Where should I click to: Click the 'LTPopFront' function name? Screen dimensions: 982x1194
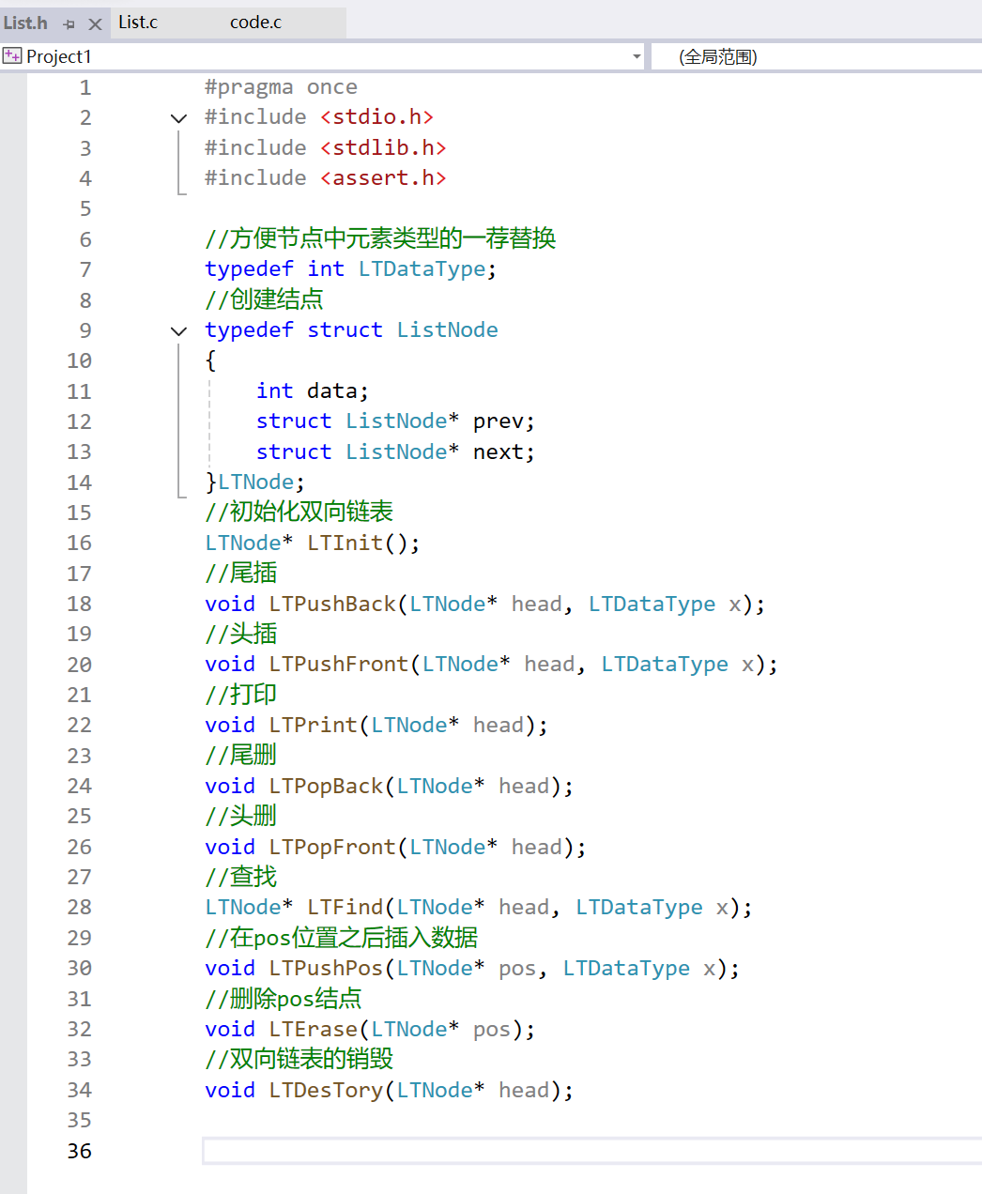pos(332,847)
